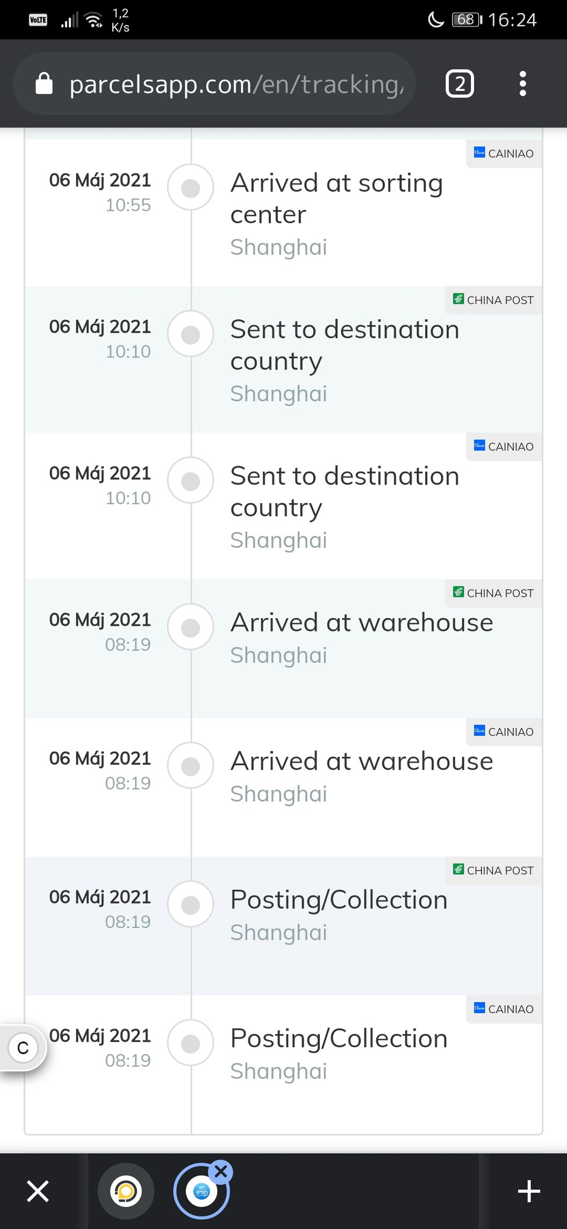Viewport: 567px width, 1229px height.
Task: Tap CHINA POST badge on Posting/Collection
Action: [x=493, y=871]
